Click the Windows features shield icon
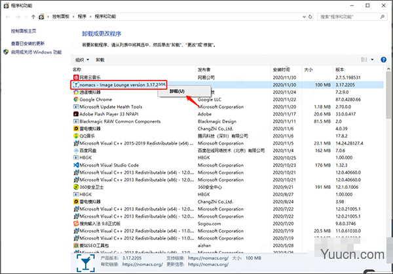 (x=6, y=52)
